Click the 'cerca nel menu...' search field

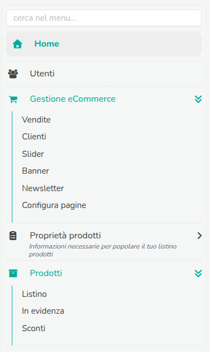click(x=104, y=18)
